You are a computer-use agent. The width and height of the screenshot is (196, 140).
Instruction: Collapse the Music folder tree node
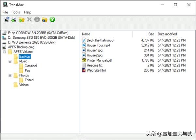pyautogui.click(x=10, y=61)
